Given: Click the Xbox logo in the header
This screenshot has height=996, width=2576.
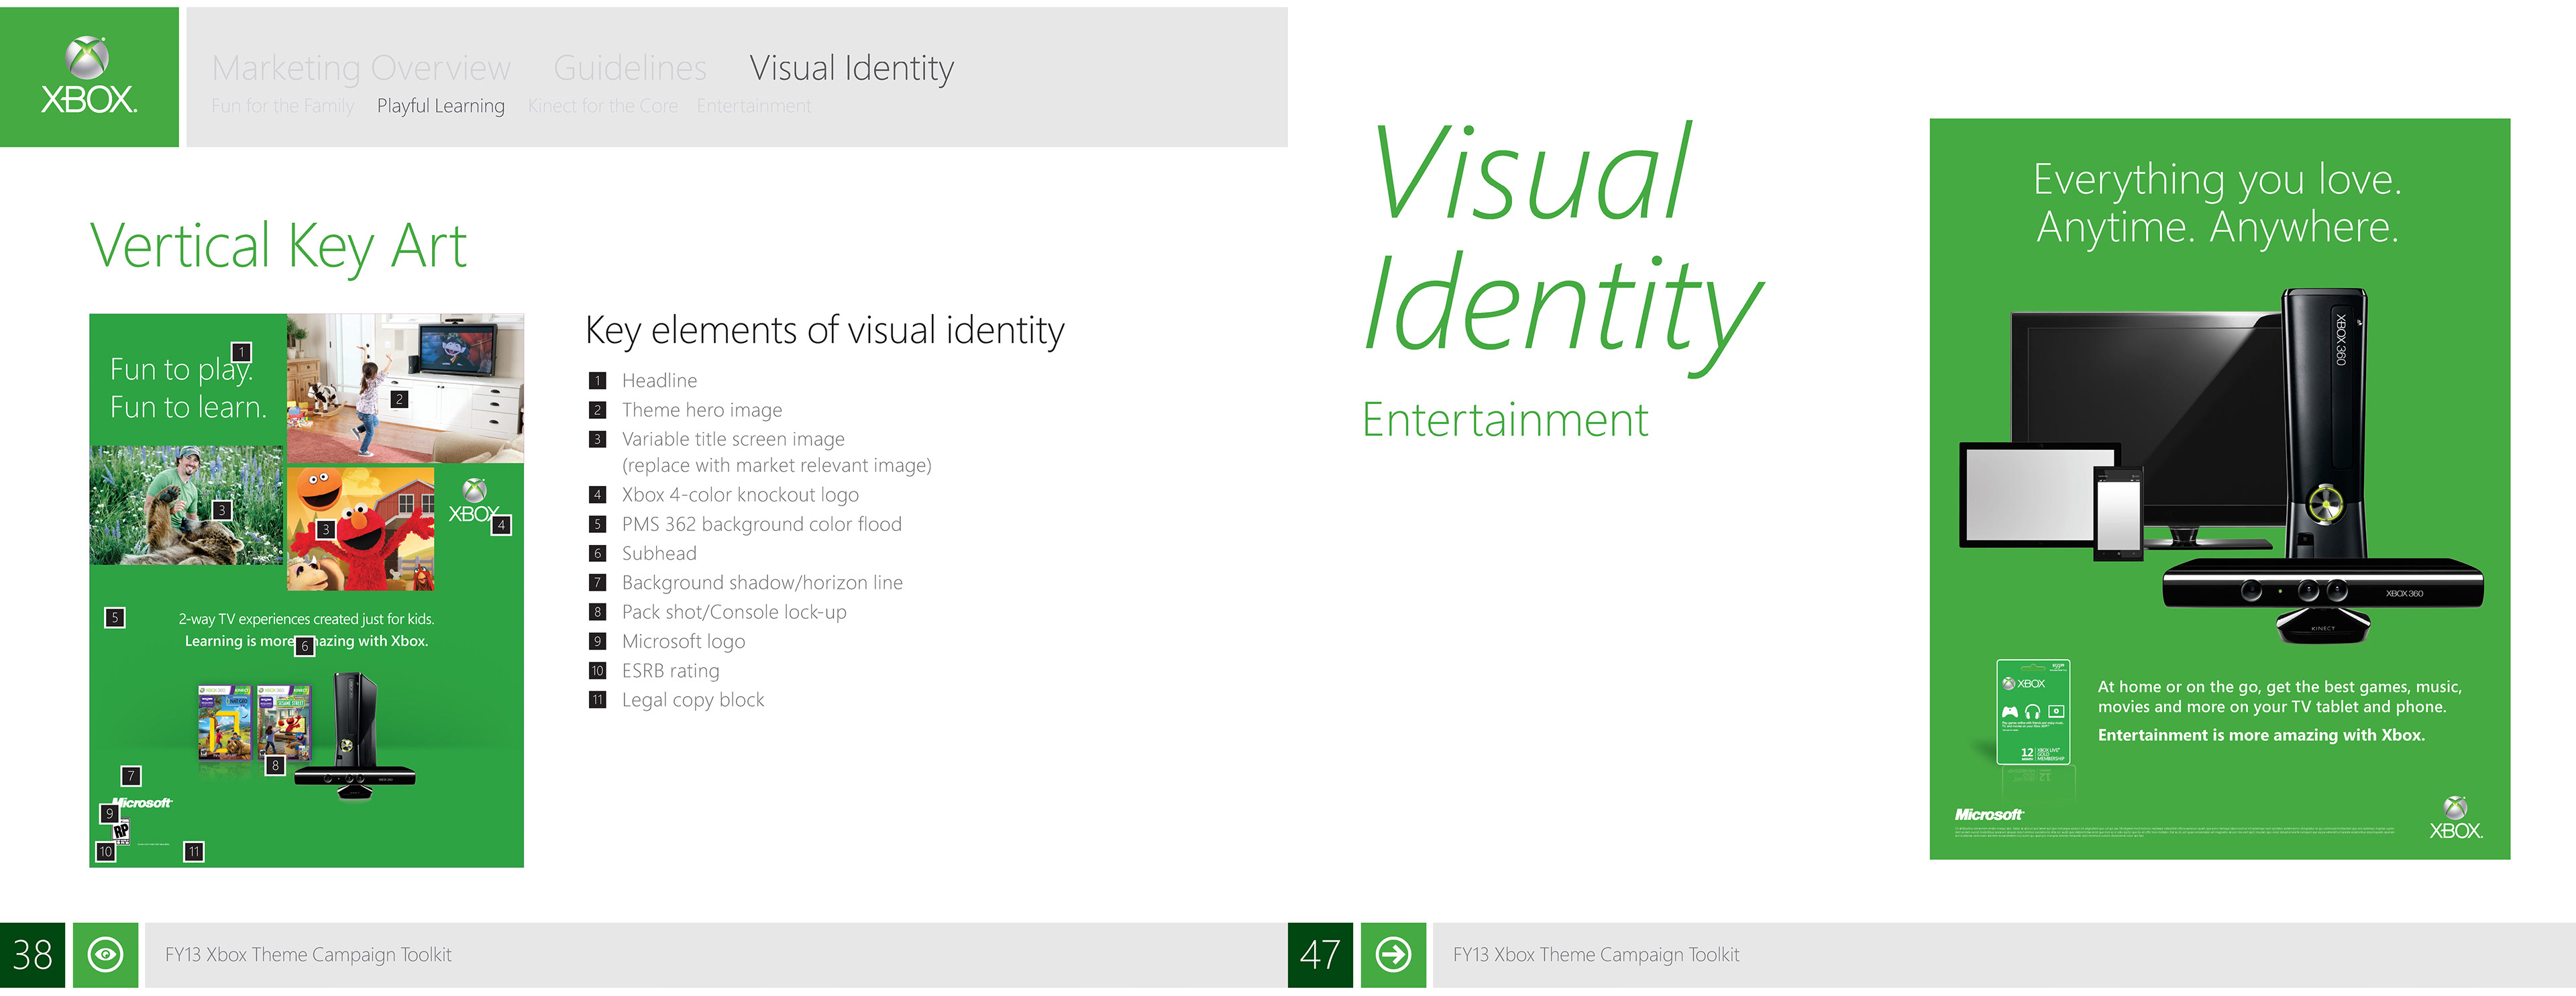Looking at the screenshot, I should [88, 76].
